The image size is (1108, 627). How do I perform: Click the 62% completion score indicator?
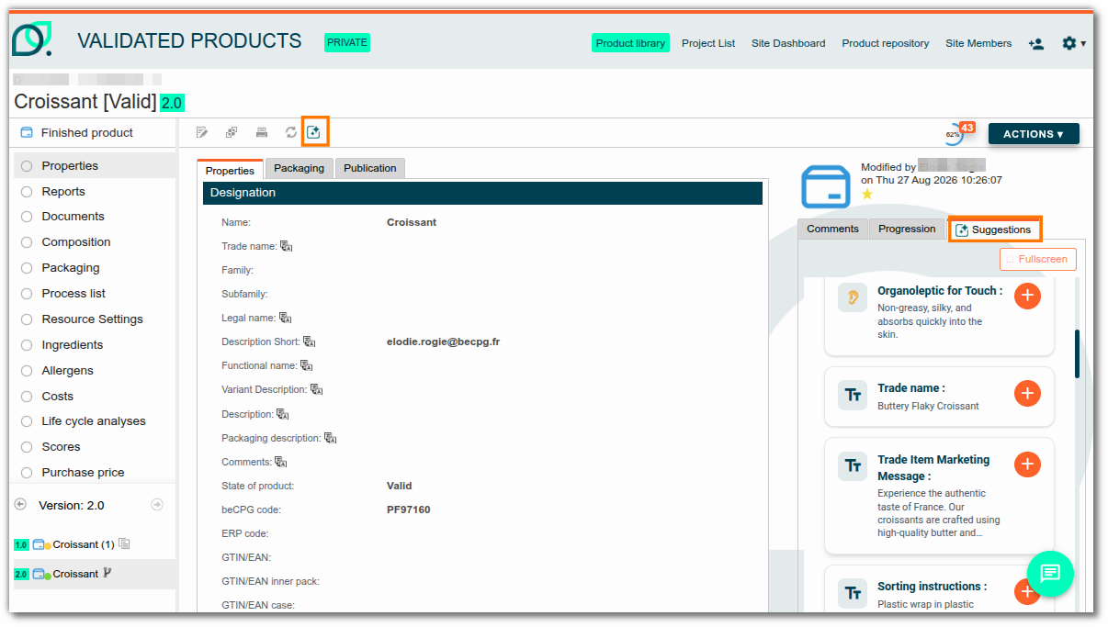point(953,135)
